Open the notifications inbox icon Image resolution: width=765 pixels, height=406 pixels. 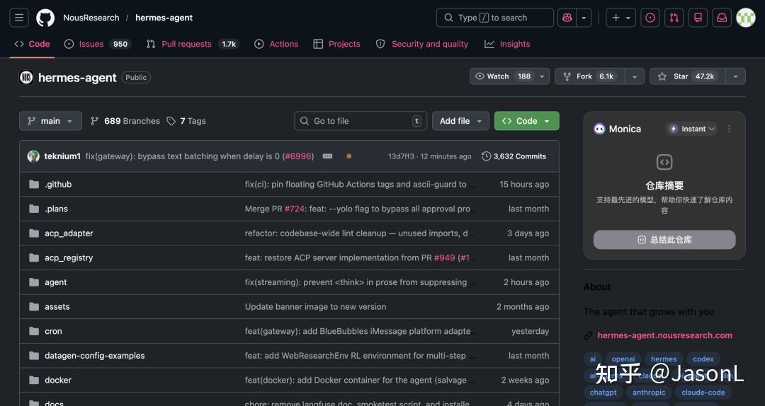722,18
